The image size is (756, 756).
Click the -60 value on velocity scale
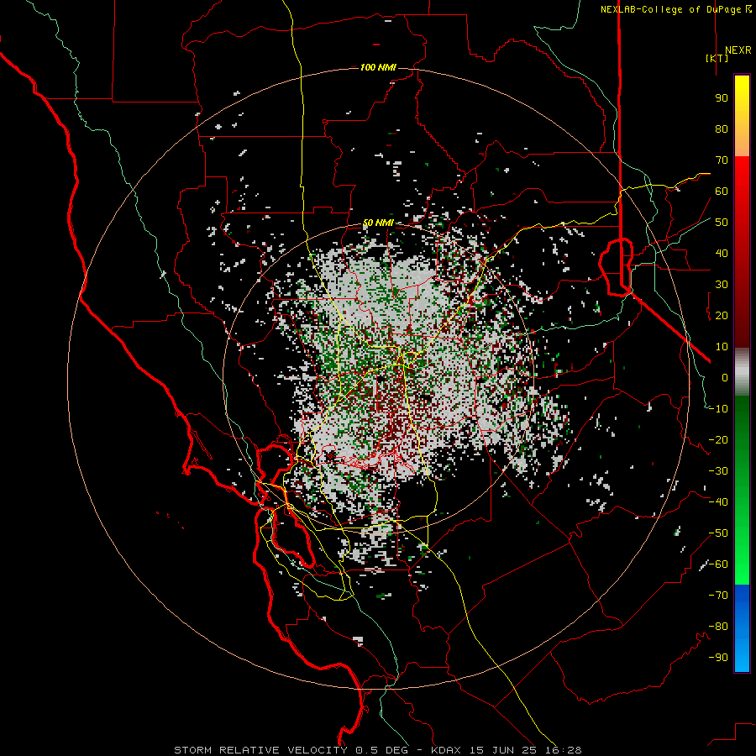[718, 564]
